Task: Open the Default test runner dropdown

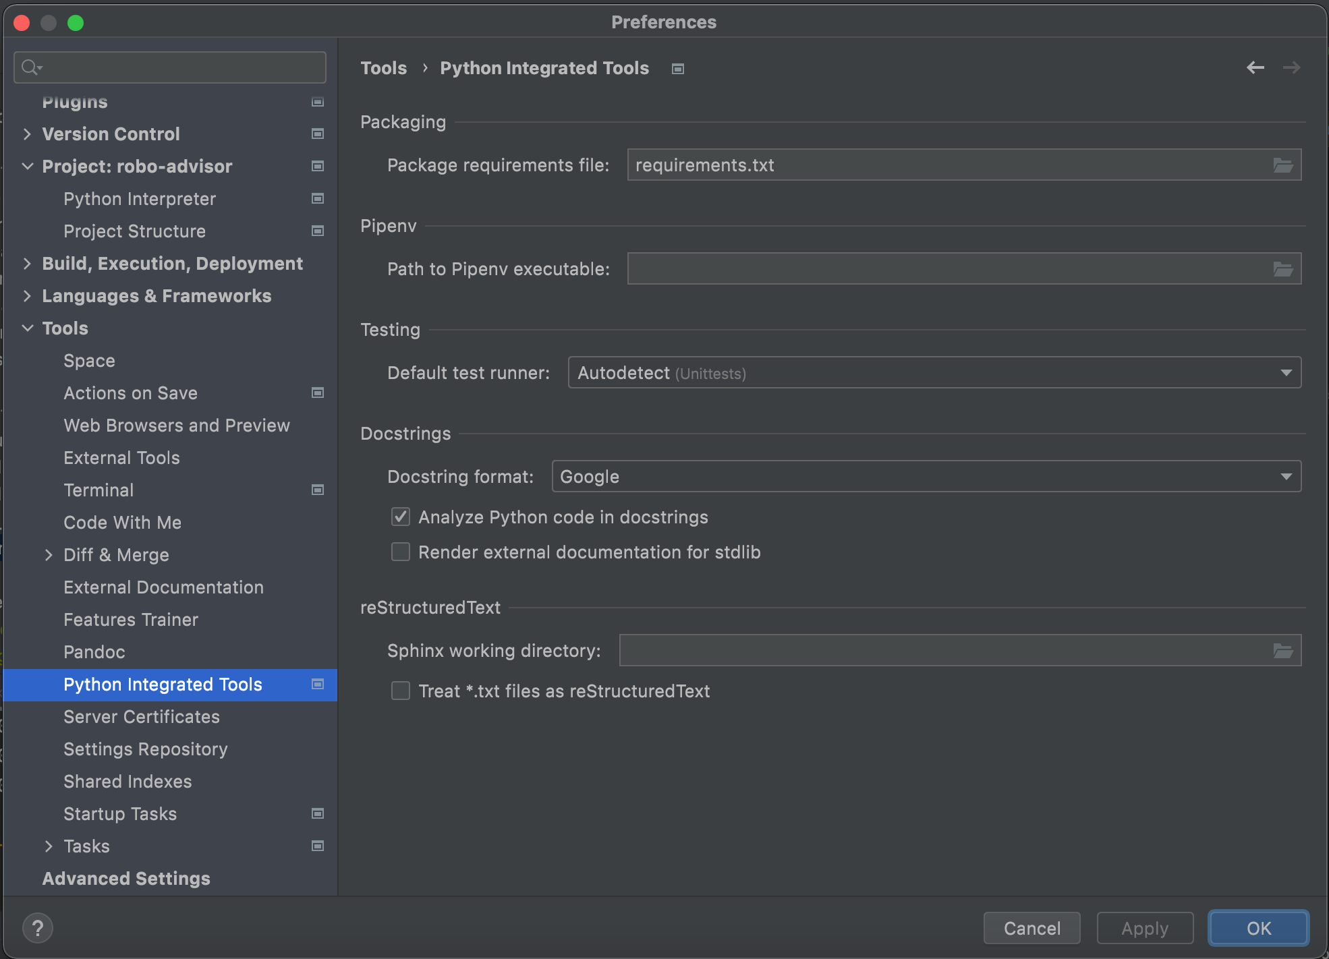Action: [934, 373]
